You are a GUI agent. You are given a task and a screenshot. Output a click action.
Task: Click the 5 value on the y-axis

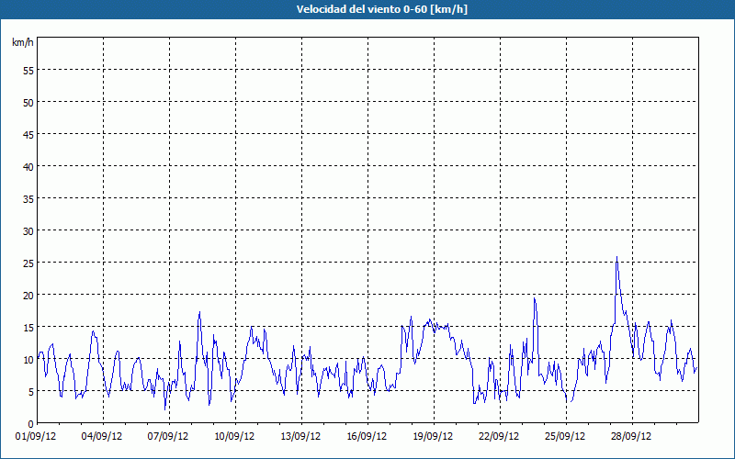coord(31,392)
